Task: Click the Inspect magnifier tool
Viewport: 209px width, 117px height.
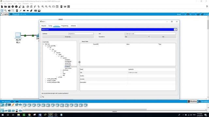Action: point(6,11)
